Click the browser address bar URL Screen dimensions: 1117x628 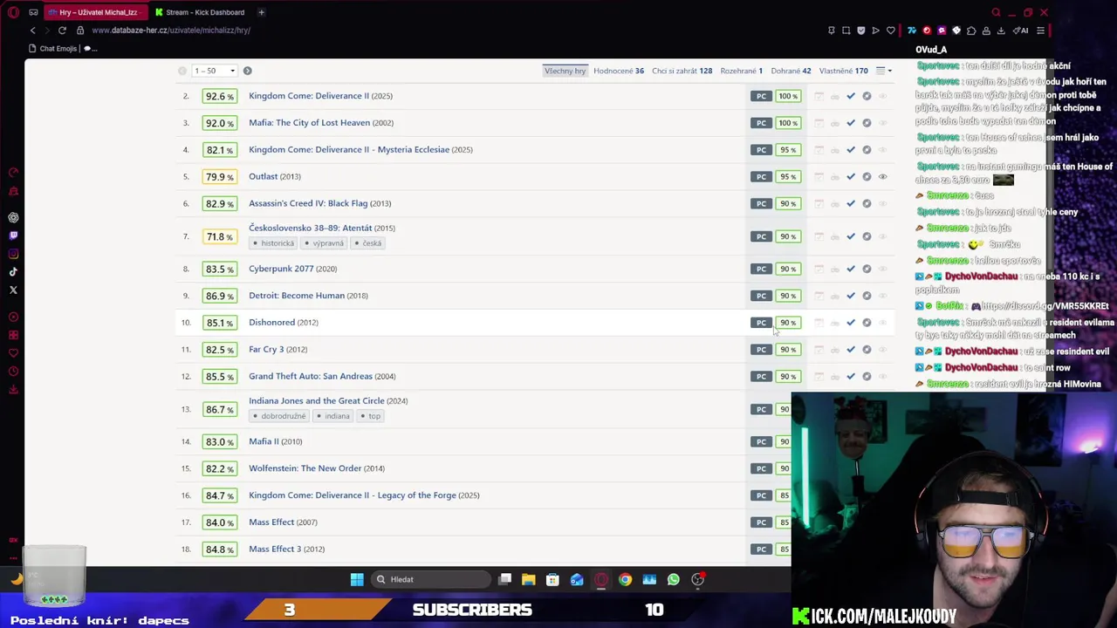point(171,31)
